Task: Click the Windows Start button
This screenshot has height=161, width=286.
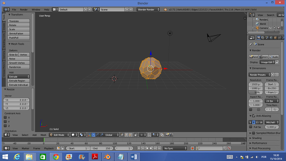Action: coord(5,156)
